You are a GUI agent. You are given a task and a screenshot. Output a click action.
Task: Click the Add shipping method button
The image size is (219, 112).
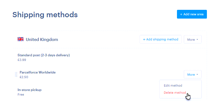coord(160,39)
